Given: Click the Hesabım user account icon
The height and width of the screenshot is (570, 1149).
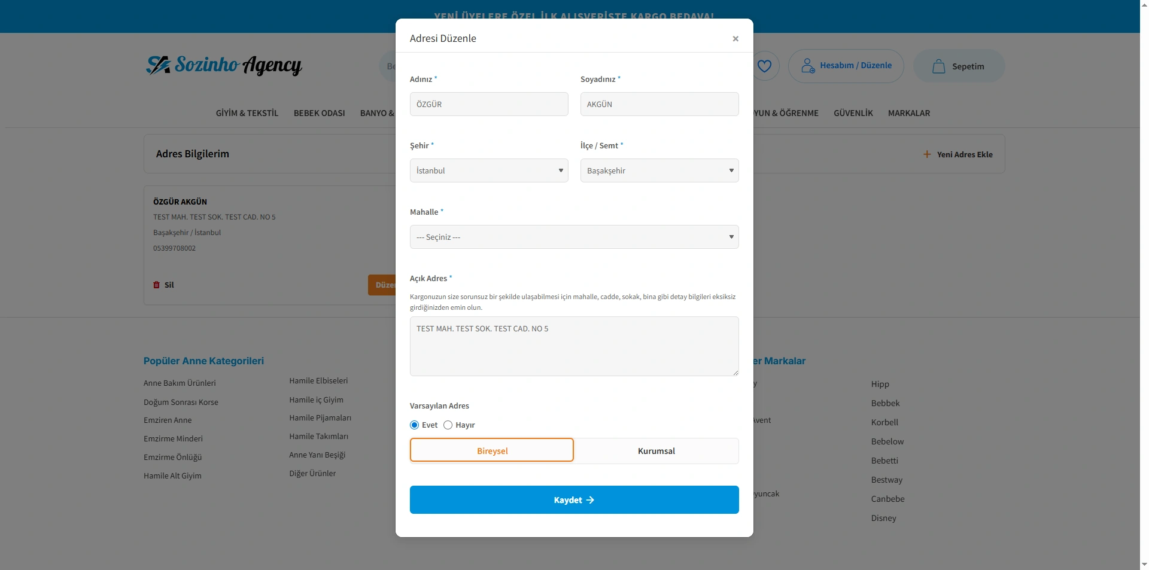Looking at the screenshot, I should (808, 66).
